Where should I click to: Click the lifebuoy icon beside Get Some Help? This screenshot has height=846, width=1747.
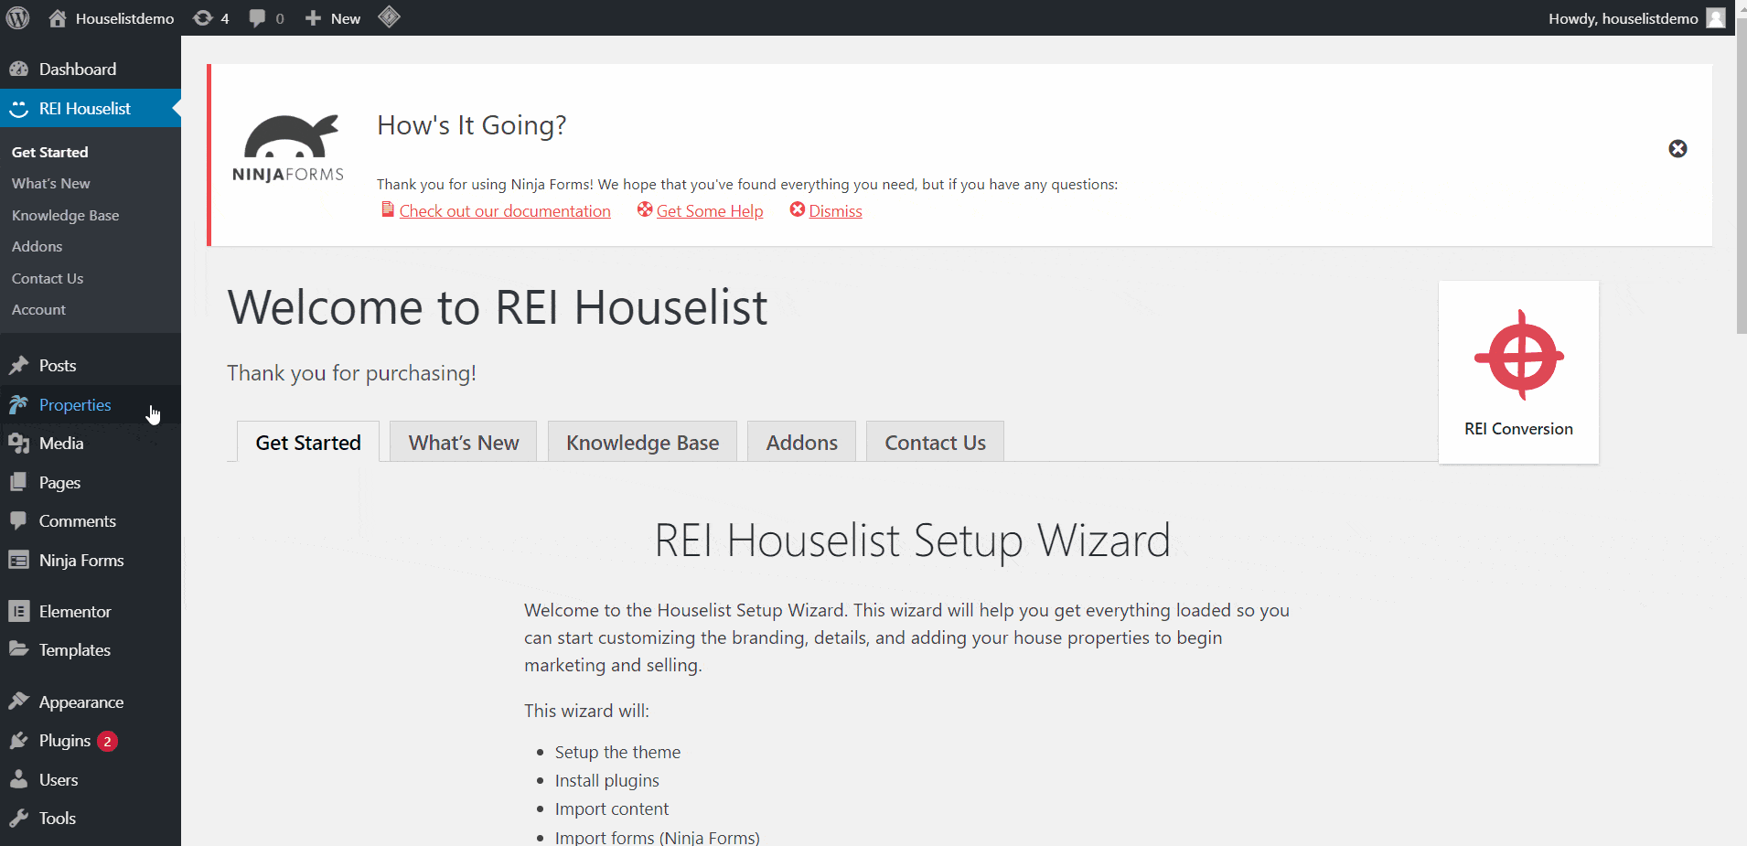645,209
